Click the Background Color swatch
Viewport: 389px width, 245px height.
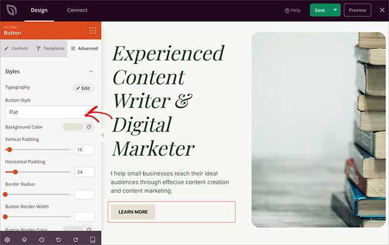[x=73, y=127]
